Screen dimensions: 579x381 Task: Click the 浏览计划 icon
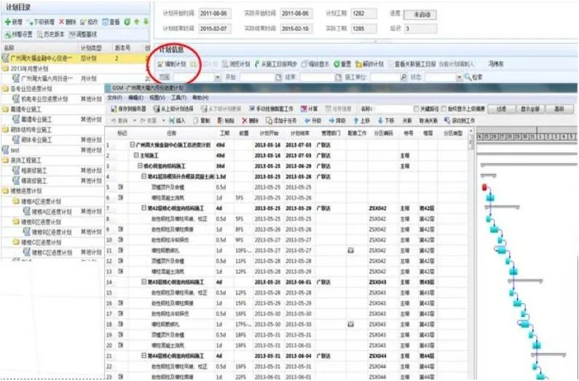click(x=225, y=64)
